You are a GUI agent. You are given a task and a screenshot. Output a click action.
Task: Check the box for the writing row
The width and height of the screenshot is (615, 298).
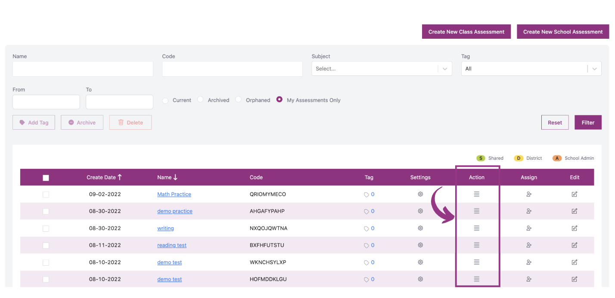coord(46,228)
